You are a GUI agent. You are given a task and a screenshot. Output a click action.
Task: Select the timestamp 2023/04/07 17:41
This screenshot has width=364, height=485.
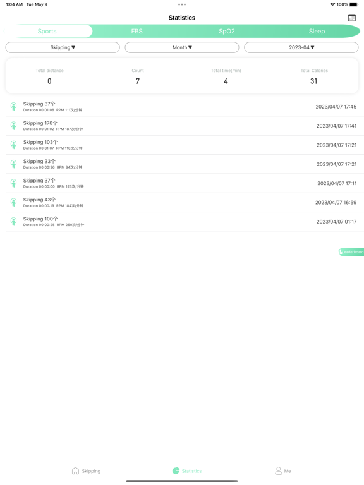coord(336,126)
